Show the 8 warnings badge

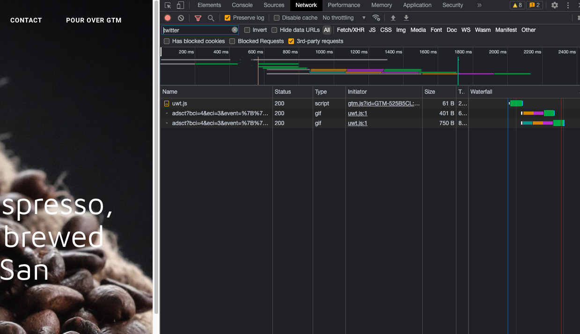(x=517, y=5)
